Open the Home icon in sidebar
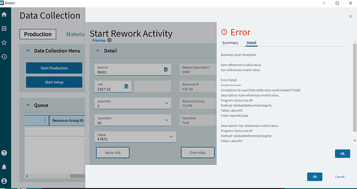 click(4, 14)
